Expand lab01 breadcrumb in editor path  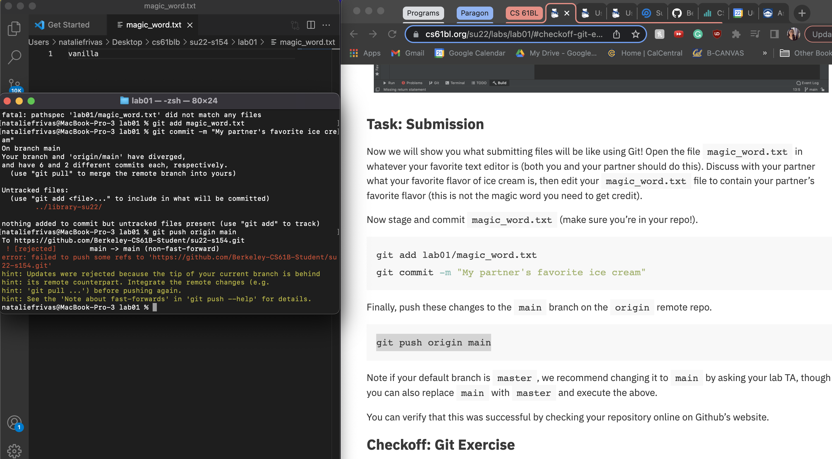click(248, 42)
